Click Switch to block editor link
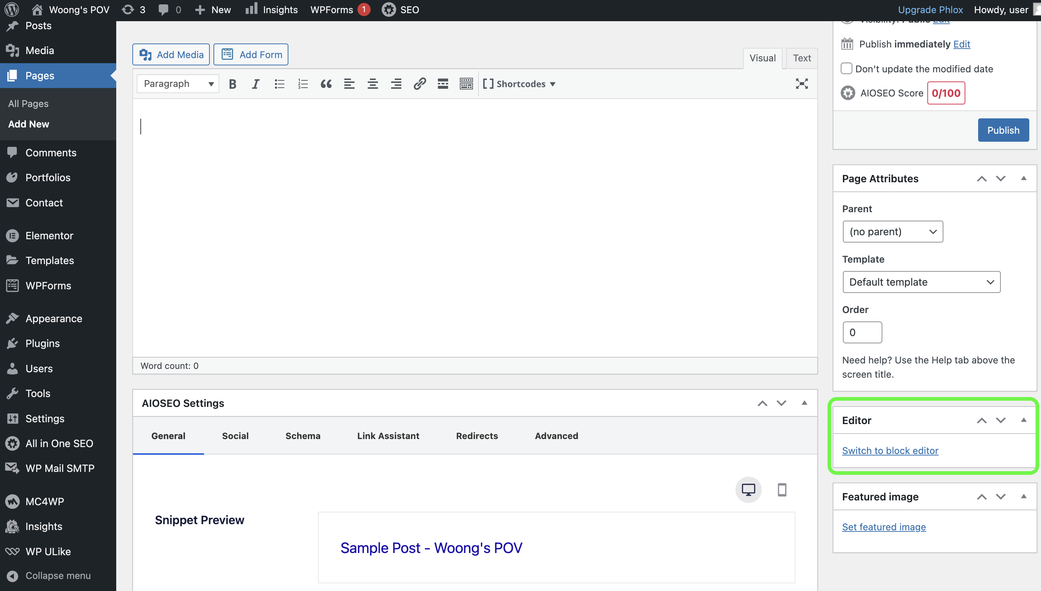Image resolution: width=1041 pixels, height=591 pixels. tap(890, 451)
